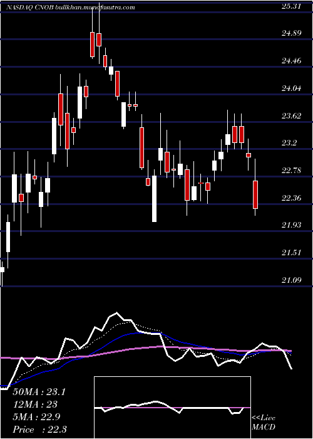Click the 21.93 price axis label
This screenshot has width=313, height=439.
point(292,225)
